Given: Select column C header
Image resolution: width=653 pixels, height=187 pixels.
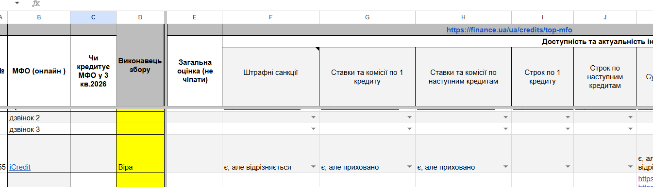Looking at the screenshot, I should point(93,17).
